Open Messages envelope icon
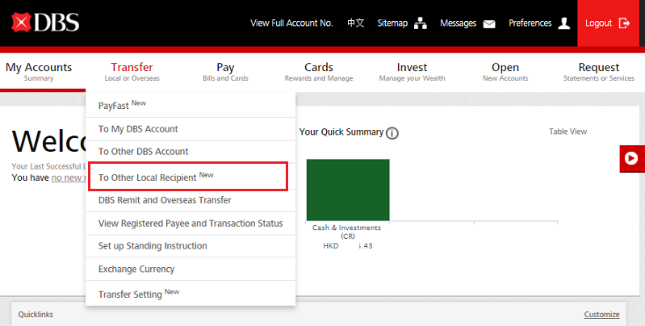Screen dimensions: 645x326 pyautogui.click(x=488, y=23)
